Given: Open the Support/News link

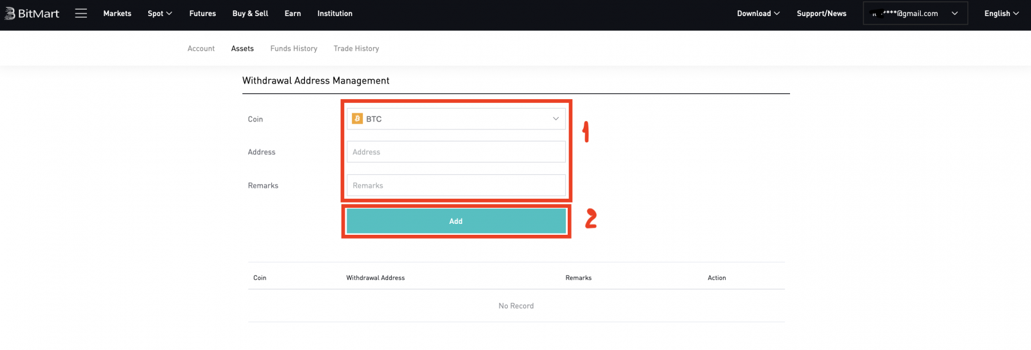Looking at the screenshot, I should pos(821,14).
